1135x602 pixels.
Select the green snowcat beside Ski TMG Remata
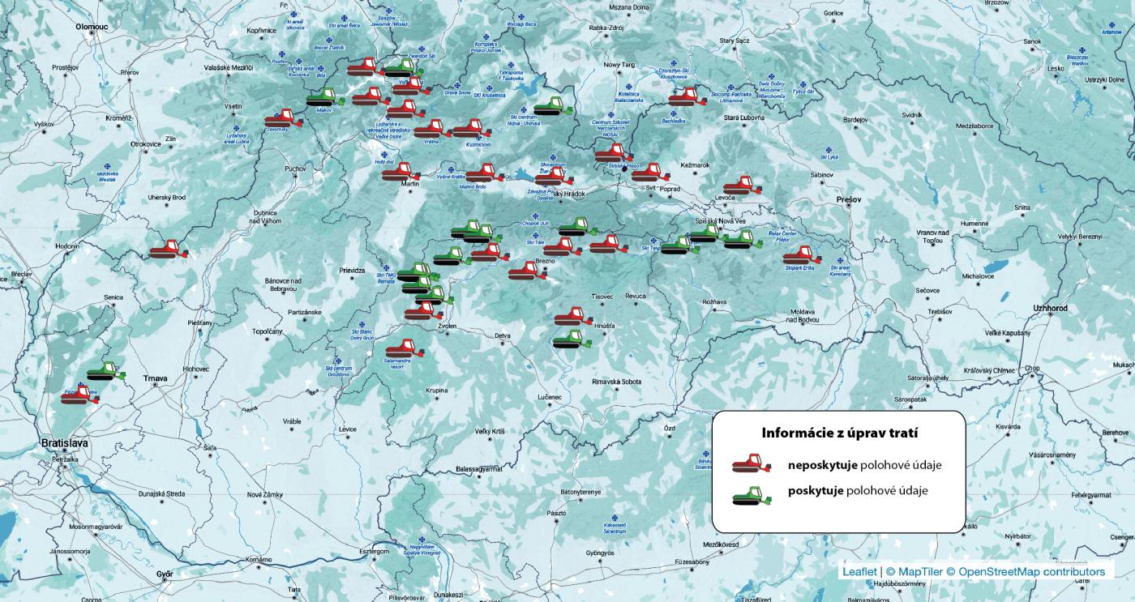[x=416, y=272]
